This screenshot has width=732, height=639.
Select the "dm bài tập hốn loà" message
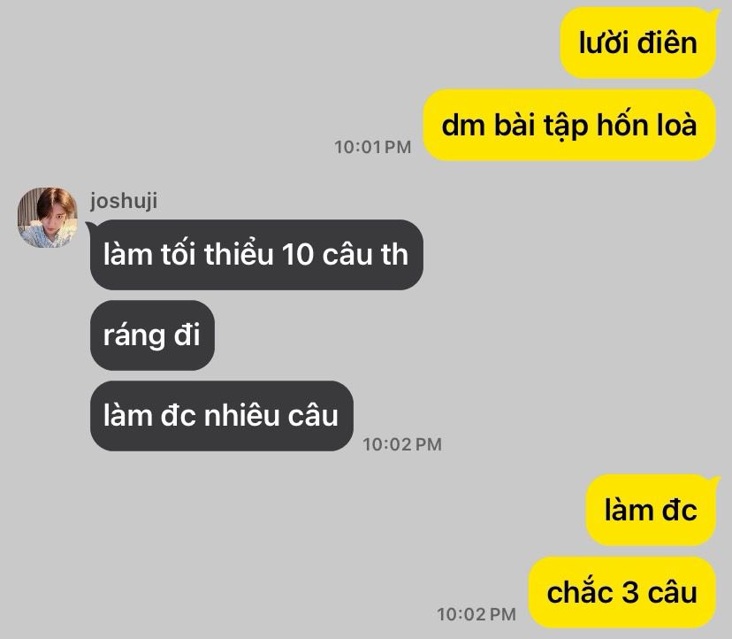(569, 126)
